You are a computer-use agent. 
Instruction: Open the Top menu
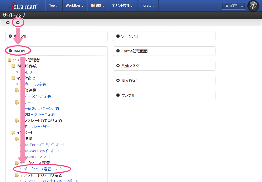[54, 6]
